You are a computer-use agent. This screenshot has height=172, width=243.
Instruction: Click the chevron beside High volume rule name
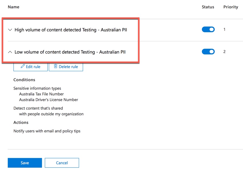(x=10, y=30)
